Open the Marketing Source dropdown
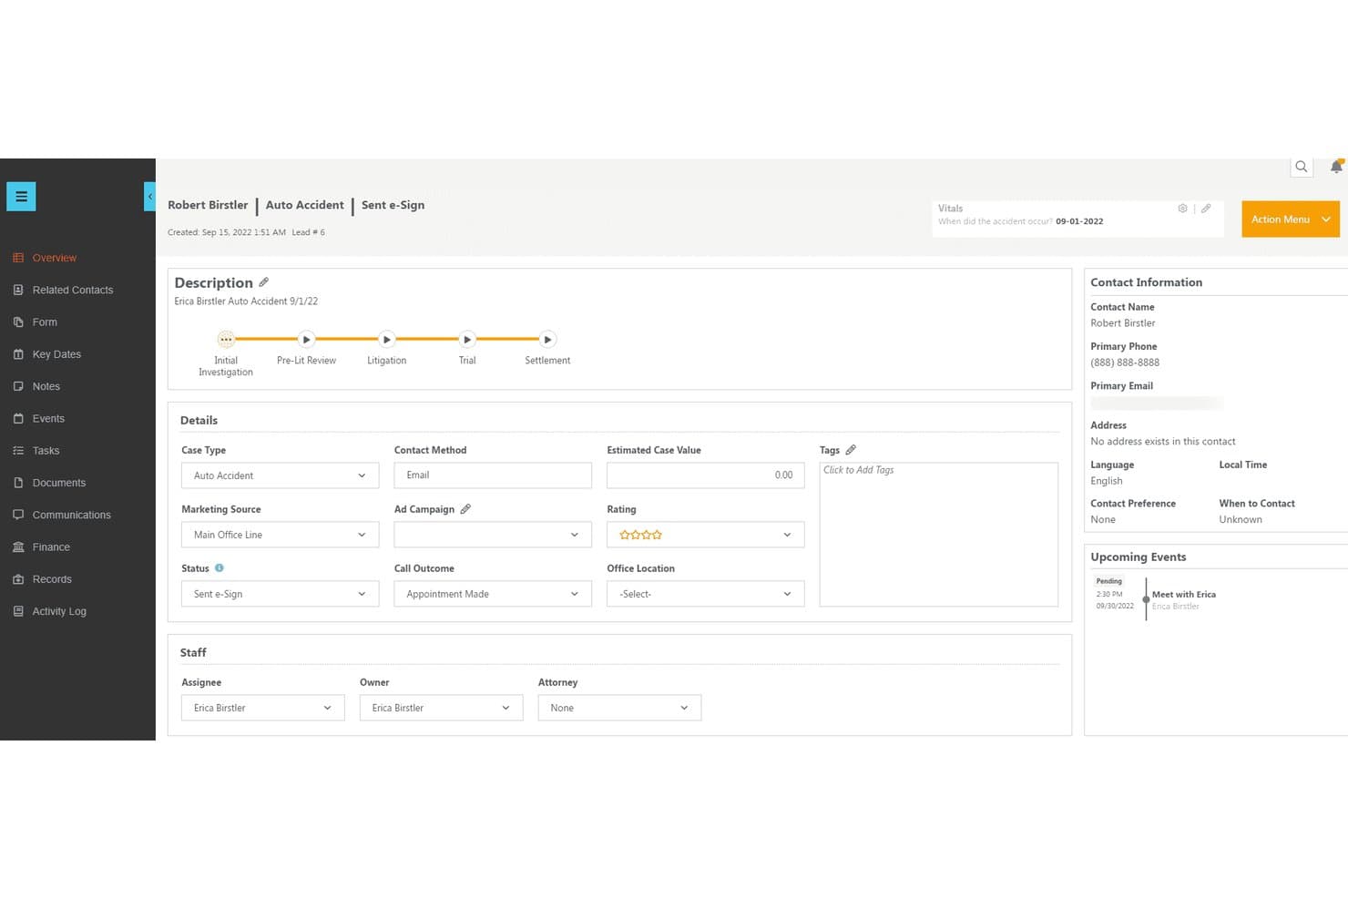This screenshot has width=1348, height=899. (280, 535)
